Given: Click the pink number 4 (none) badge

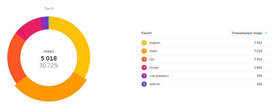Looking at the screenshot, I should coord(144,68).
